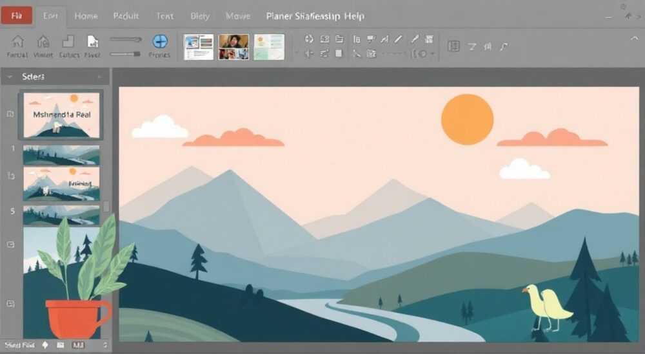Click the folder icon in the ribbon
This screenshot has height=354, width=645.
coord(339,39)
